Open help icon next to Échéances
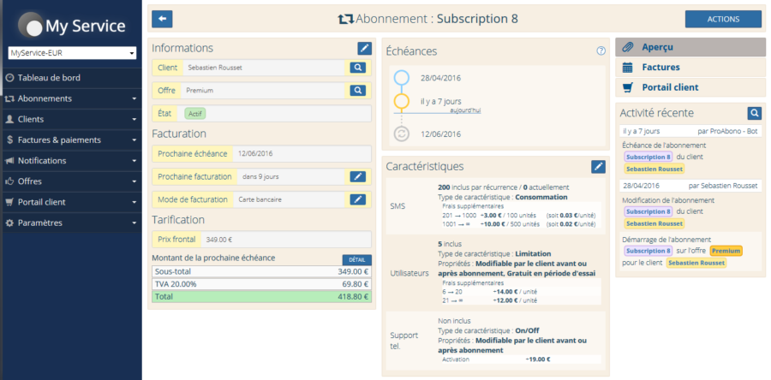 601,51
